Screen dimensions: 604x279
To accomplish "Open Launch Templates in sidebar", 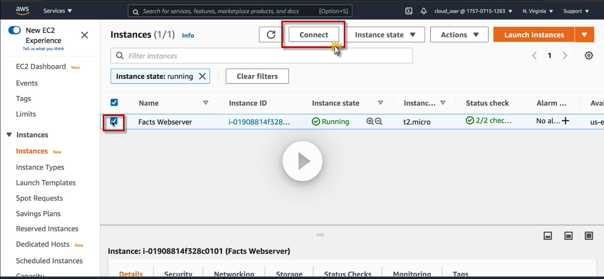I will (46, 183).
